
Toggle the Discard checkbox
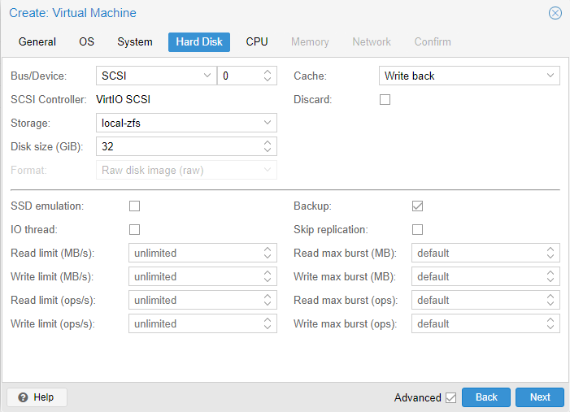tap(385, 100)
